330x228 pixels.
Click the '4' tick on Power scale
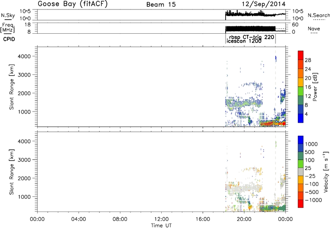(306, 114)
